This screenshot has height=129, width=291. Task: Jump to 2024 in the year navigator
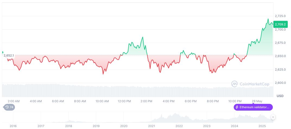click(x=235, y=126)
